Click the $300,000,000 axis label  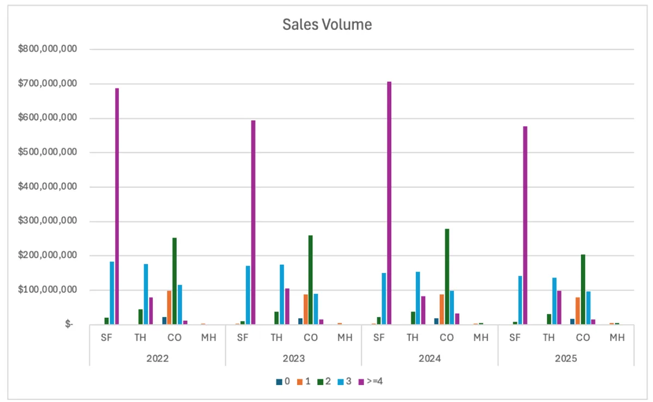(47, 221)
